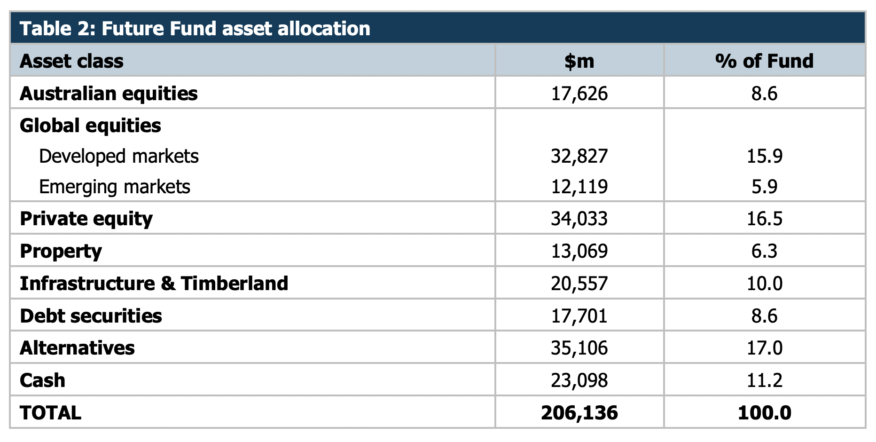Click the 32,827 Developed markets amount
The width and height of the screenshot is (876, 442).
(x=579, y=156)
